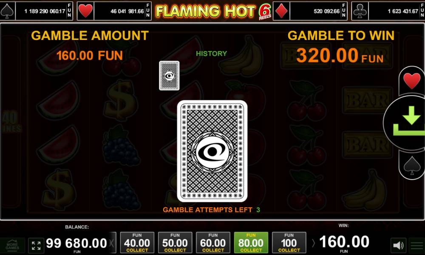The image size is (425, 255).
Task: Click the heart jackpot icon
Action: click(85, 11)
